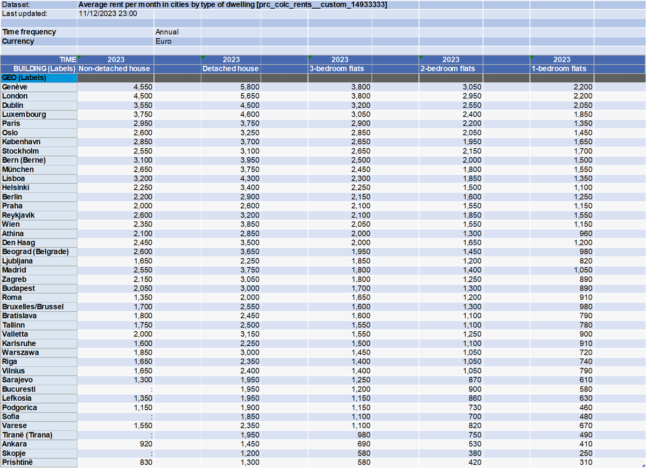Select the 'Bucuresti' row label

pyautogui.click(x=39, y=389)
